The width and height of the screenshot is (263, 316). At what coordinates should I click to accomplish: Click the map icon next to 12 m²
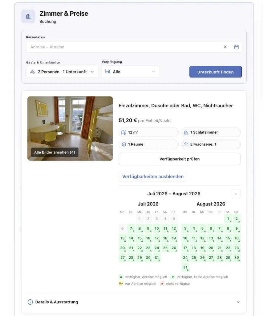tap(124, 132)
